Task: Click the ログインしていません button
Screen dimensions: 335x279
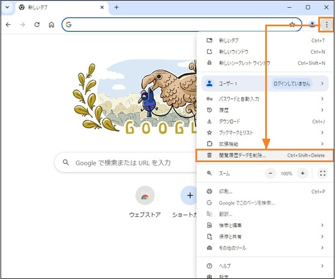Action: tap(291, 83)
